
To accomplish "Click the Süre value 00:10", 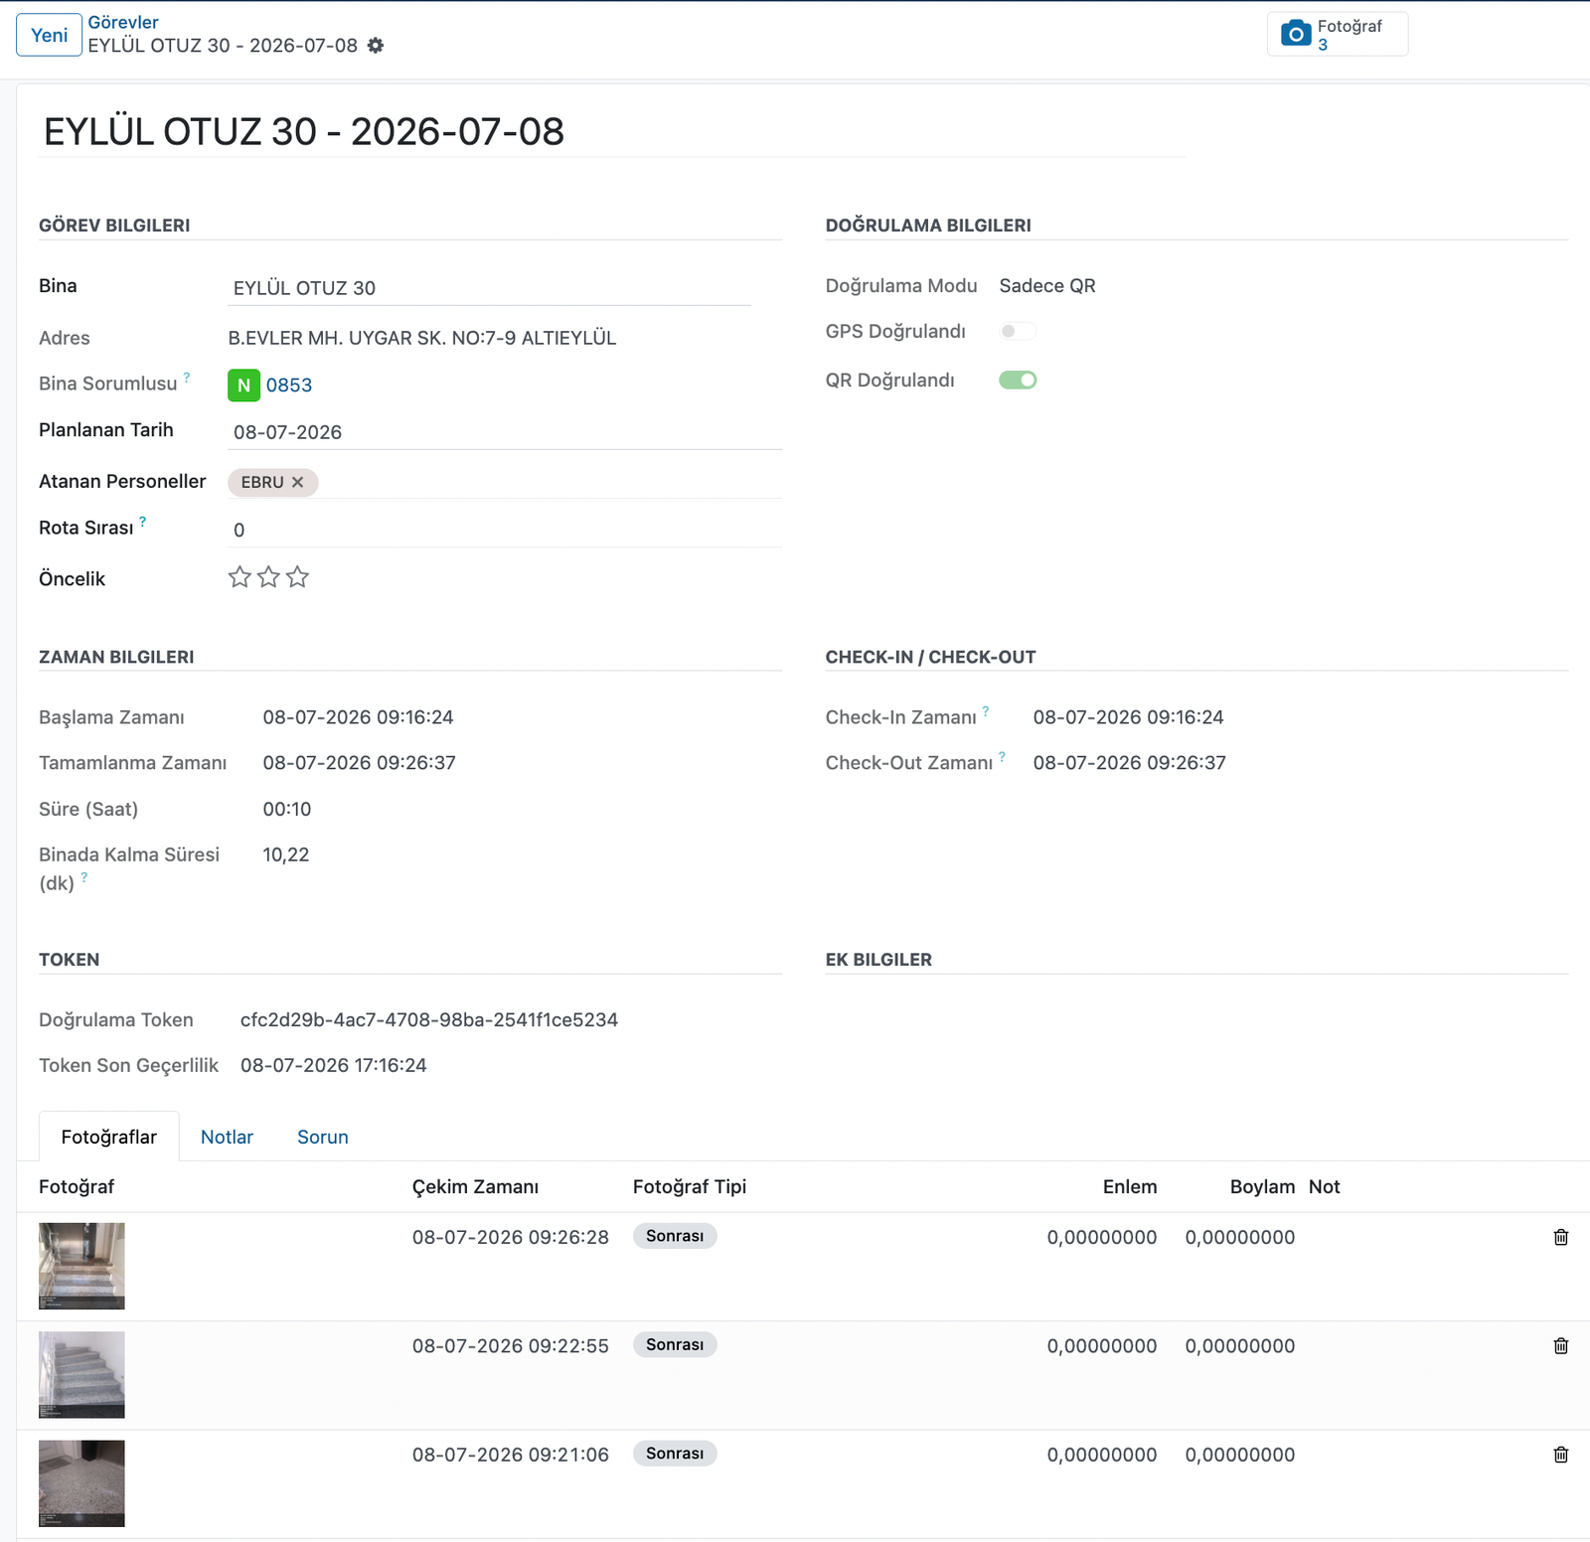I will [287, 809].
